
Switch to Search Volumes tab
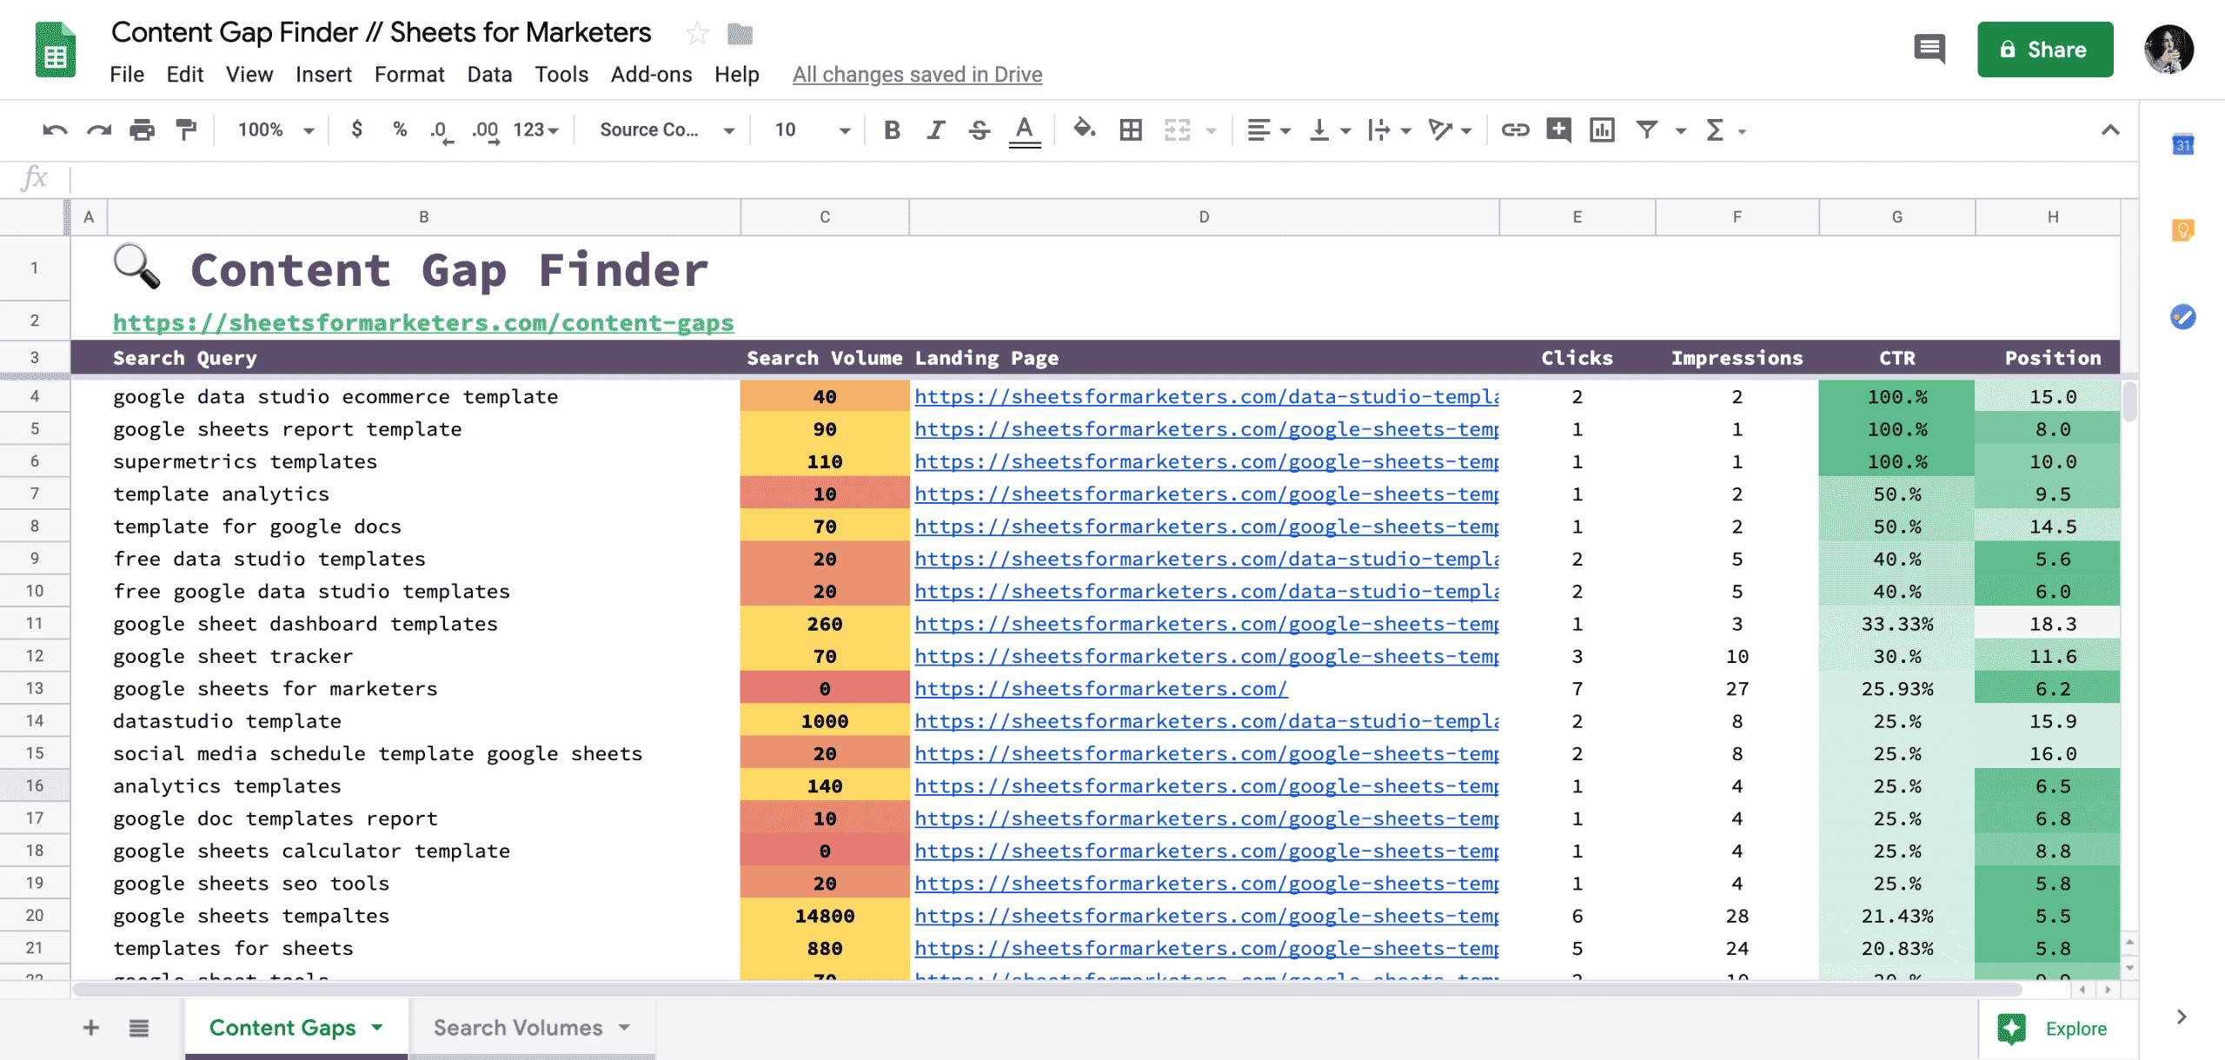tap(518, 1028)
